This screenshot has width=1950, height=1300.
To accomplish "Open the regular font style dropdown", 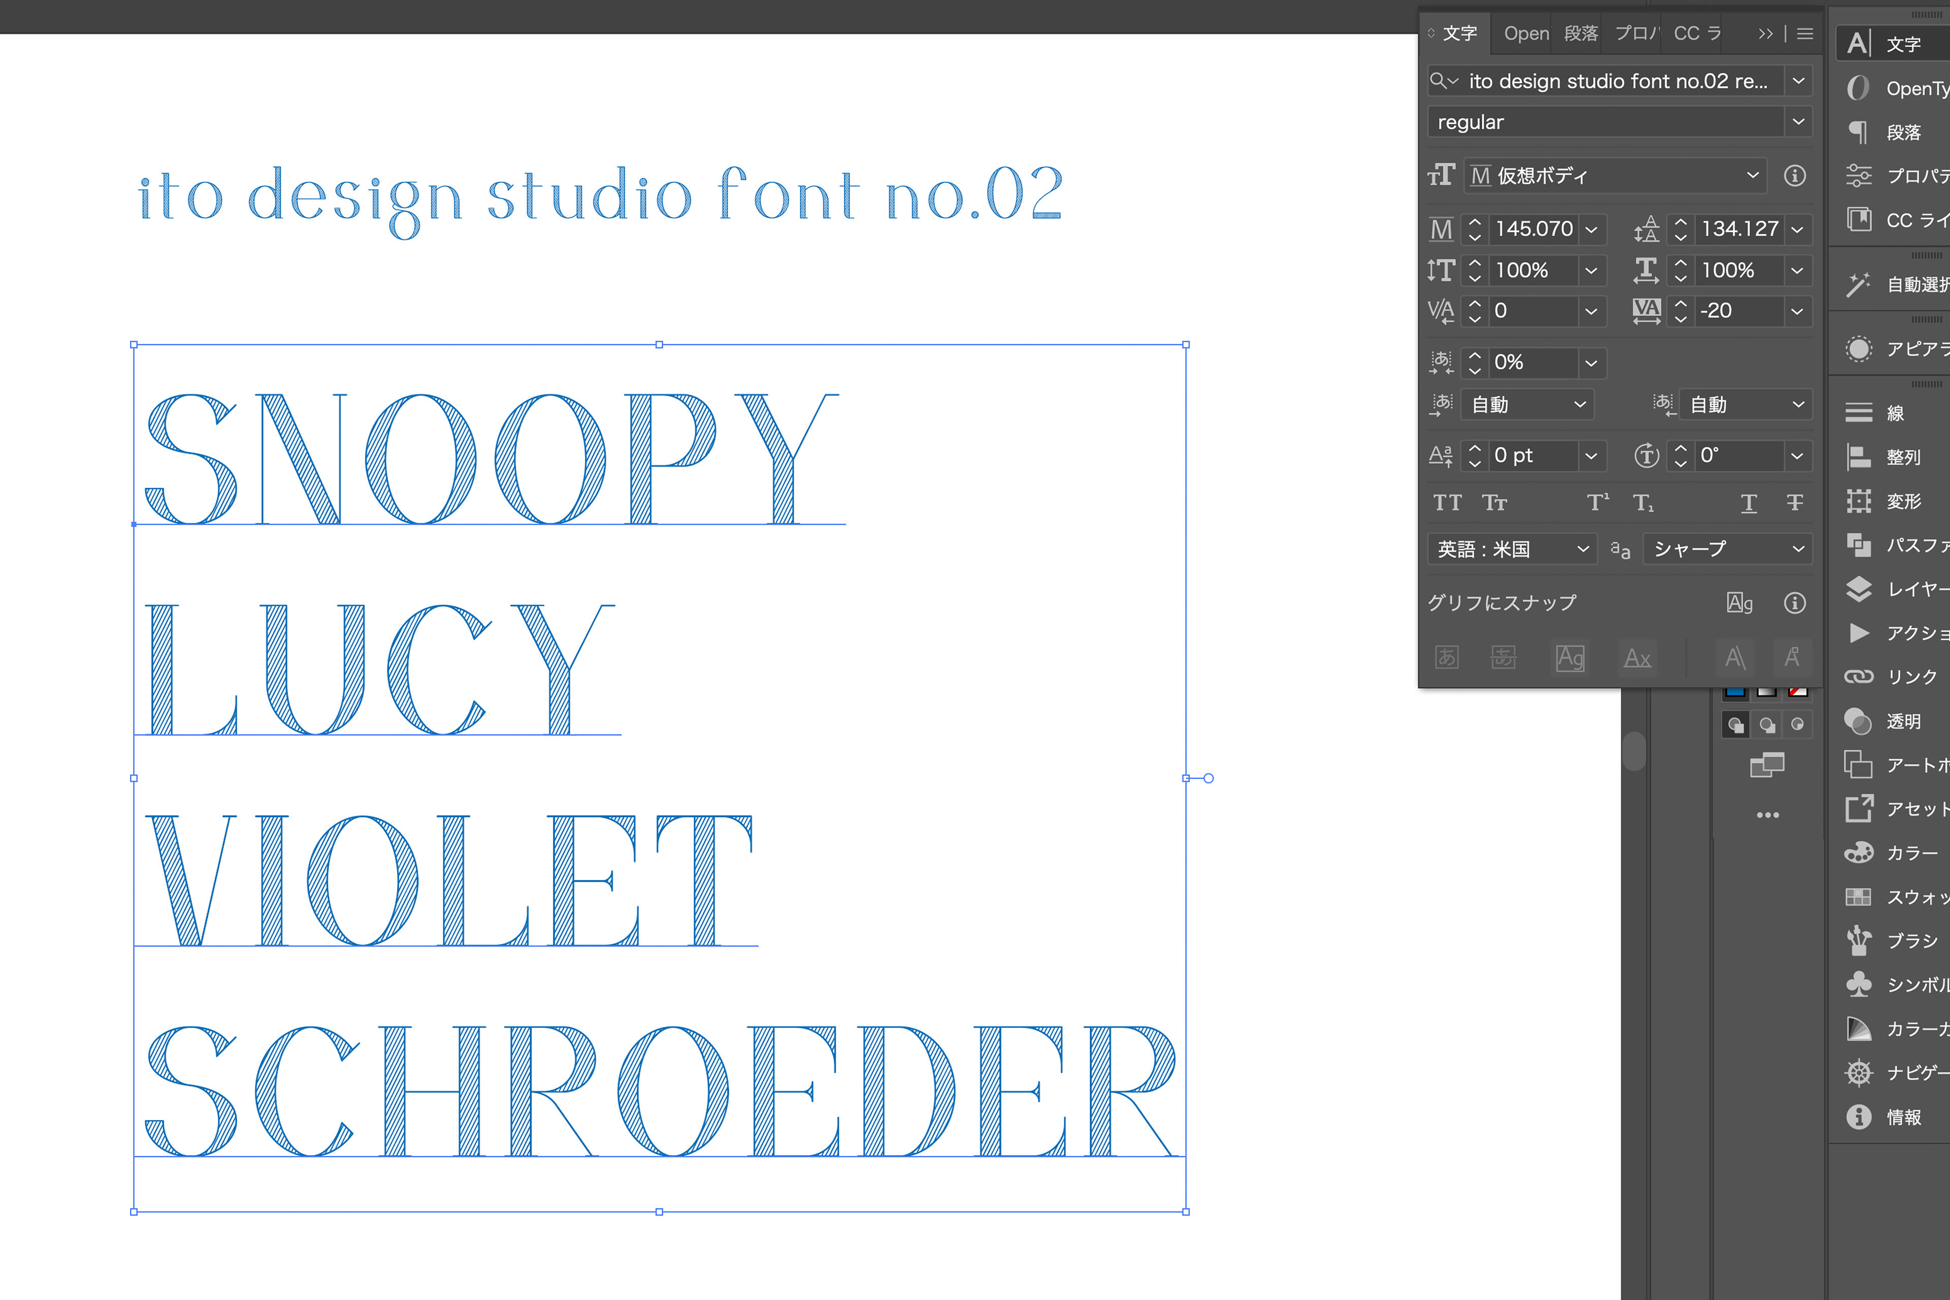I will tap(1798, 122).
